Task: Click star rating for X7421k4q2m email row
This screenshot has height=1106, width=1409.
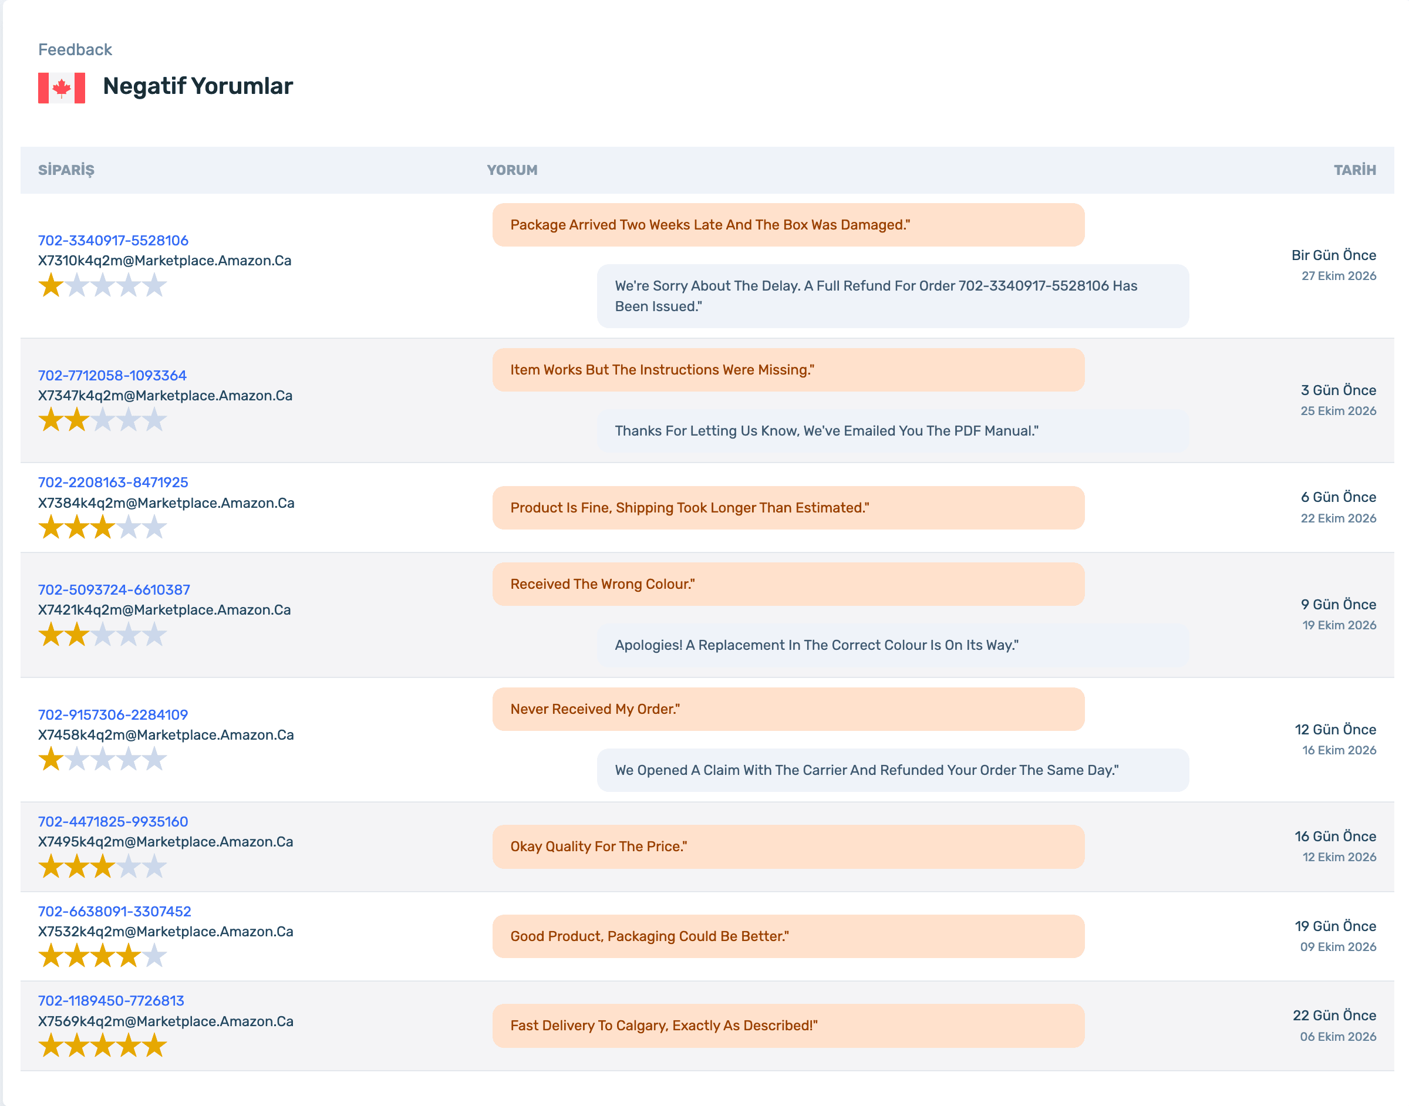Action: [x=102, y=635]
